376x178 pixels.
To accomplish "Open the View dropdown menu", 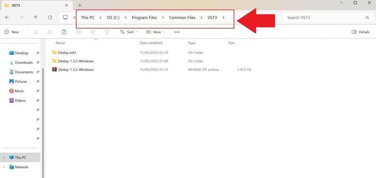I will (156, 32).
